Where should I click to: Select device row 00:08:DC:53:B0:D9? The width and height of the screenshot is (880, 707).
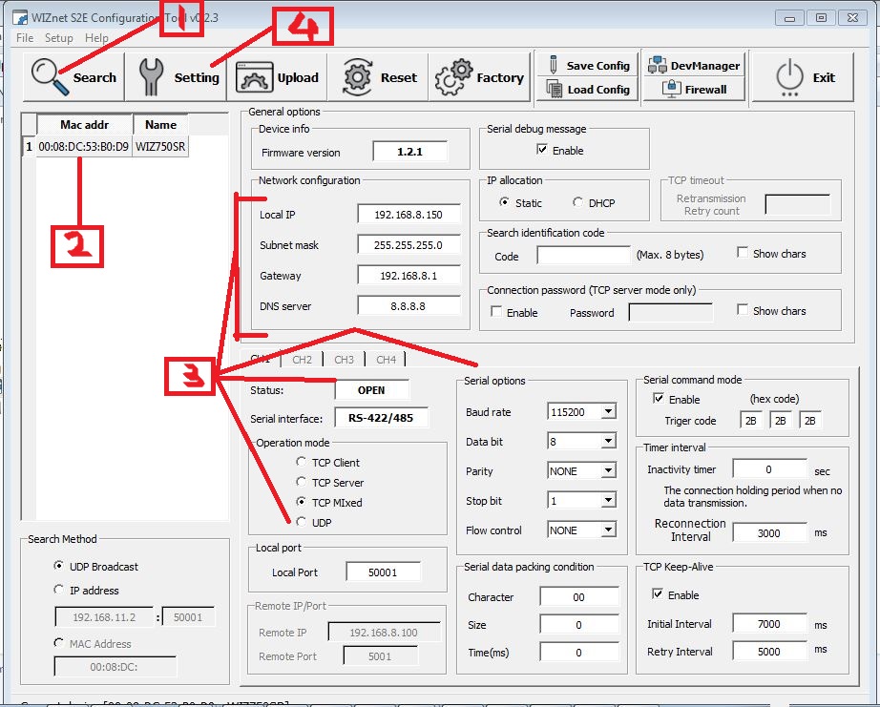pyautogui.click(x=84, y=147)
